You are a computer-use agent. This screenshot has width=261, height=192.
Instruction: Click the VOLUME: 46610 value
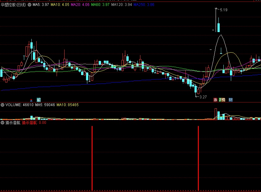tap(20, 105)
